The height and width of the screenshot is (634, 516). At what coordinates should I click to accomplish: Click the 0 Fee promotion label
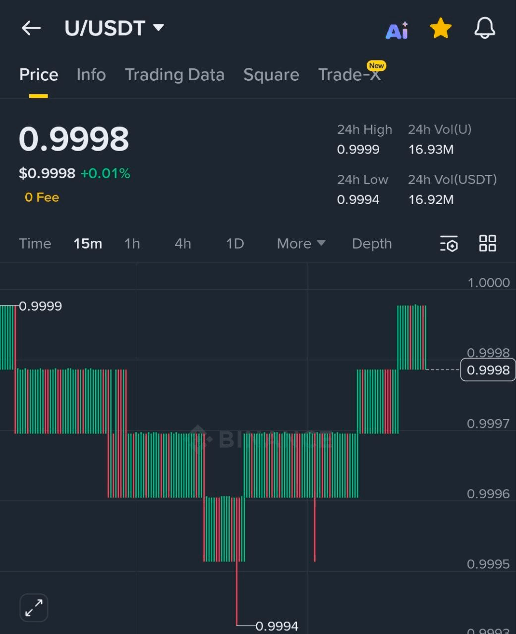pyautogui.click(x=42, y=197)
